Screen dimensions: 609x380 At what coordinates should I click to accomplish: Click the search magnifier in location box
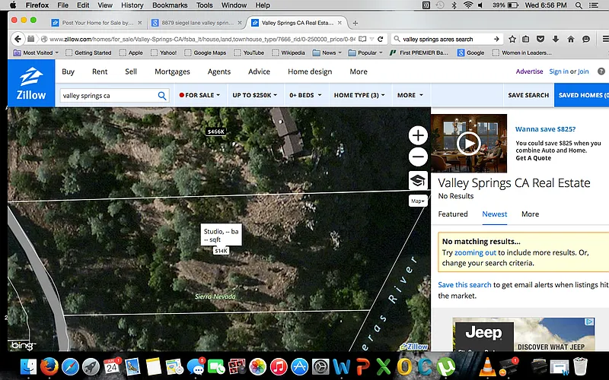[162, 96]
